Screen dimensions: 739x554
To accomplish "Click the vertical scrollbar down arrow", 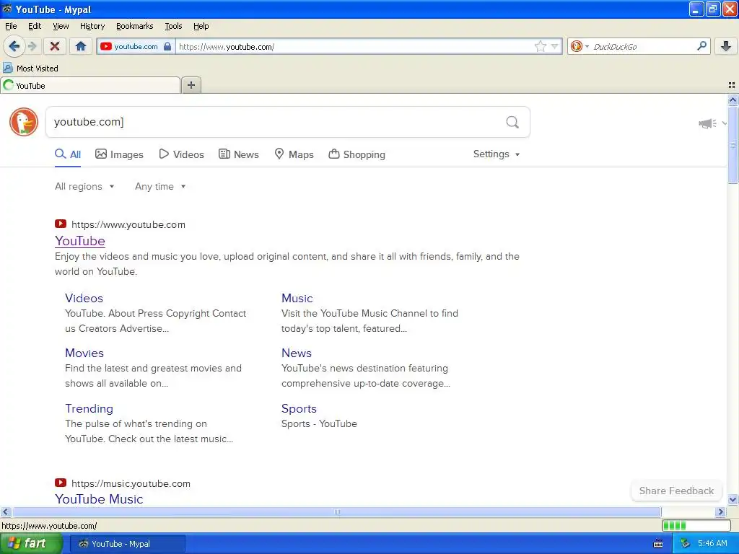I will coord(733,500).
